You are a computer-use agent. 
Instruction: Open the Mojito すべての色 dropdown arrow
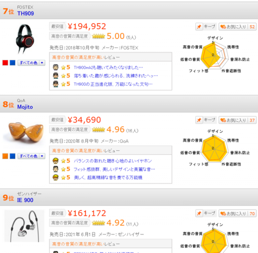tap(42, 156)
